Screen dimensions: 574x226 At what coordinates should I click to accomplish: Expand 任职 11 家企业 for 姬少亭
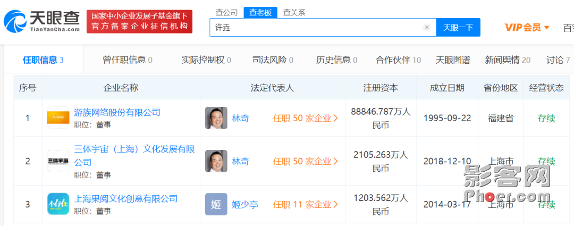305,204
